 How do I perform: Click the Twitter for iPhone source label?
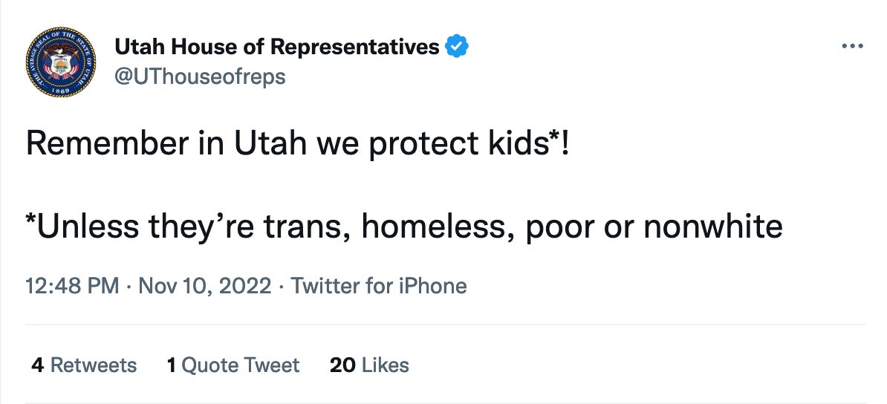tap(379, 286)
